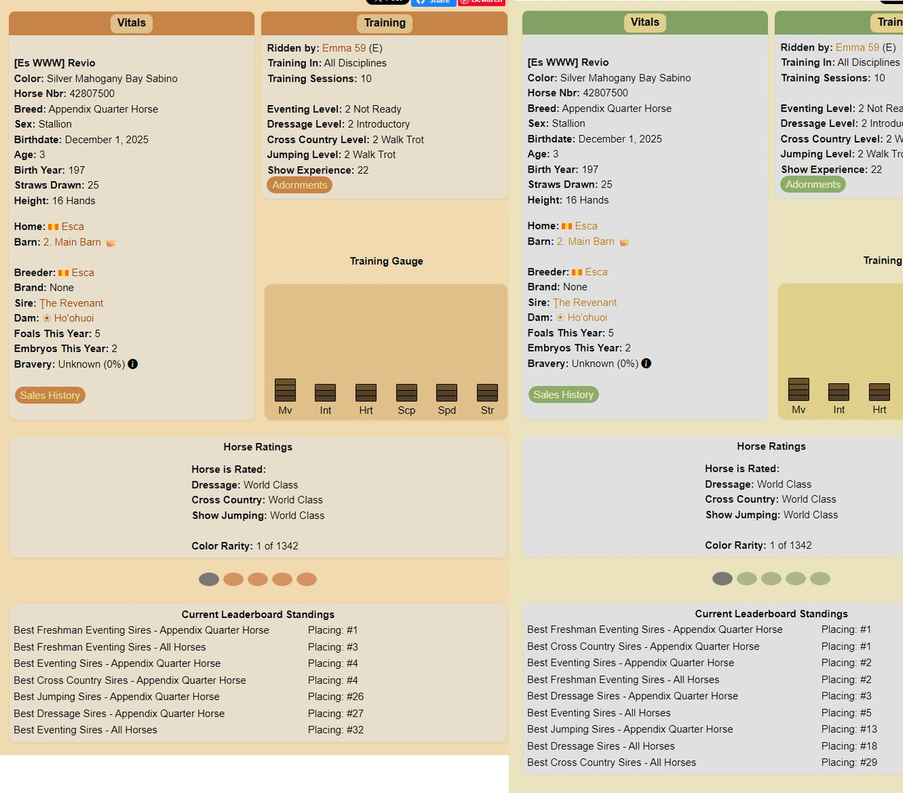The height and width of the screenshot is (793, 903).
Task: Click the Spd training gauge bar
Action: 447,392
